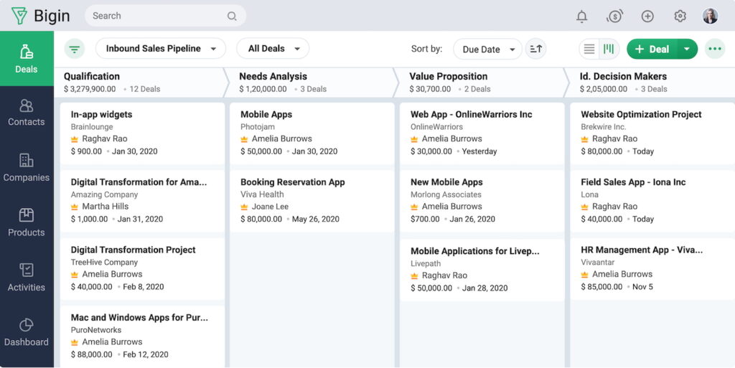Switch to kanban board view
The width and height of the screenshot is (735, 368).
(x=609, y=49)
